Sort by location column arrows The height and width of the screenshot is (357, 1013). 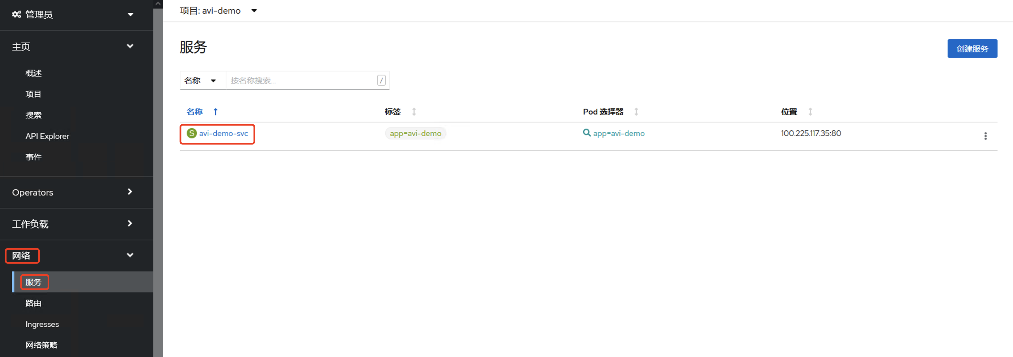(810, 112)
